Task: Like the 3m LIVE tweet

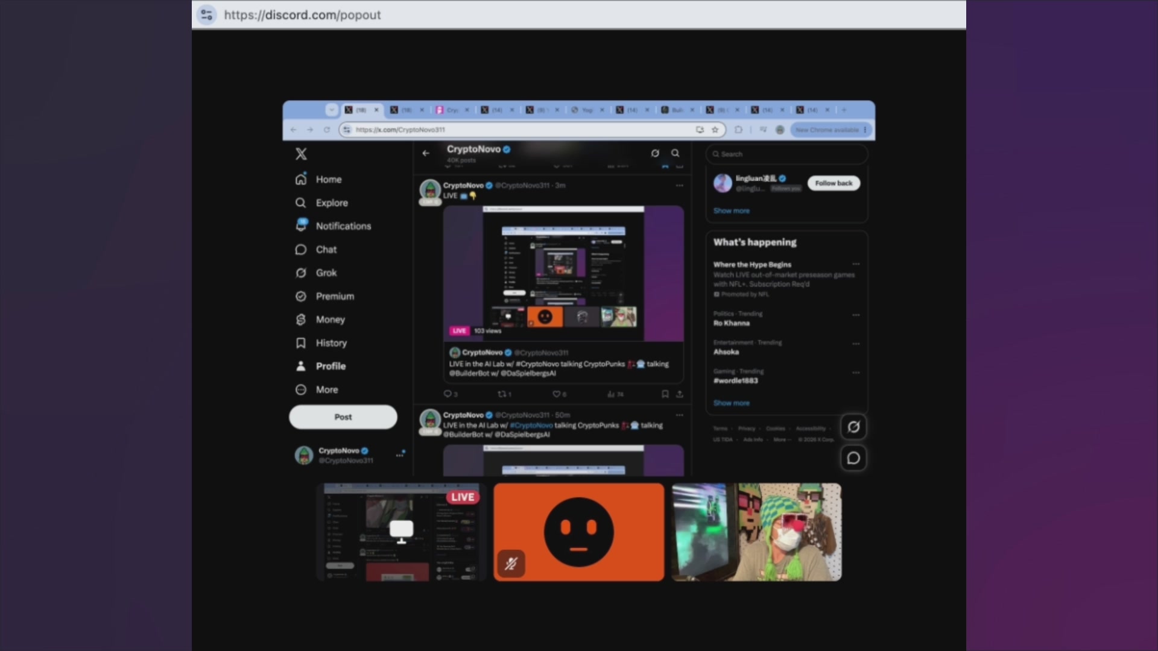Action: (558, 394)
